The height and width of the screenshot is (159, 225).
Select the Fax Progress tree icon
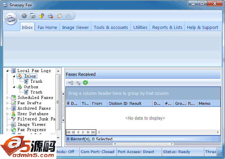coord(13,130)
